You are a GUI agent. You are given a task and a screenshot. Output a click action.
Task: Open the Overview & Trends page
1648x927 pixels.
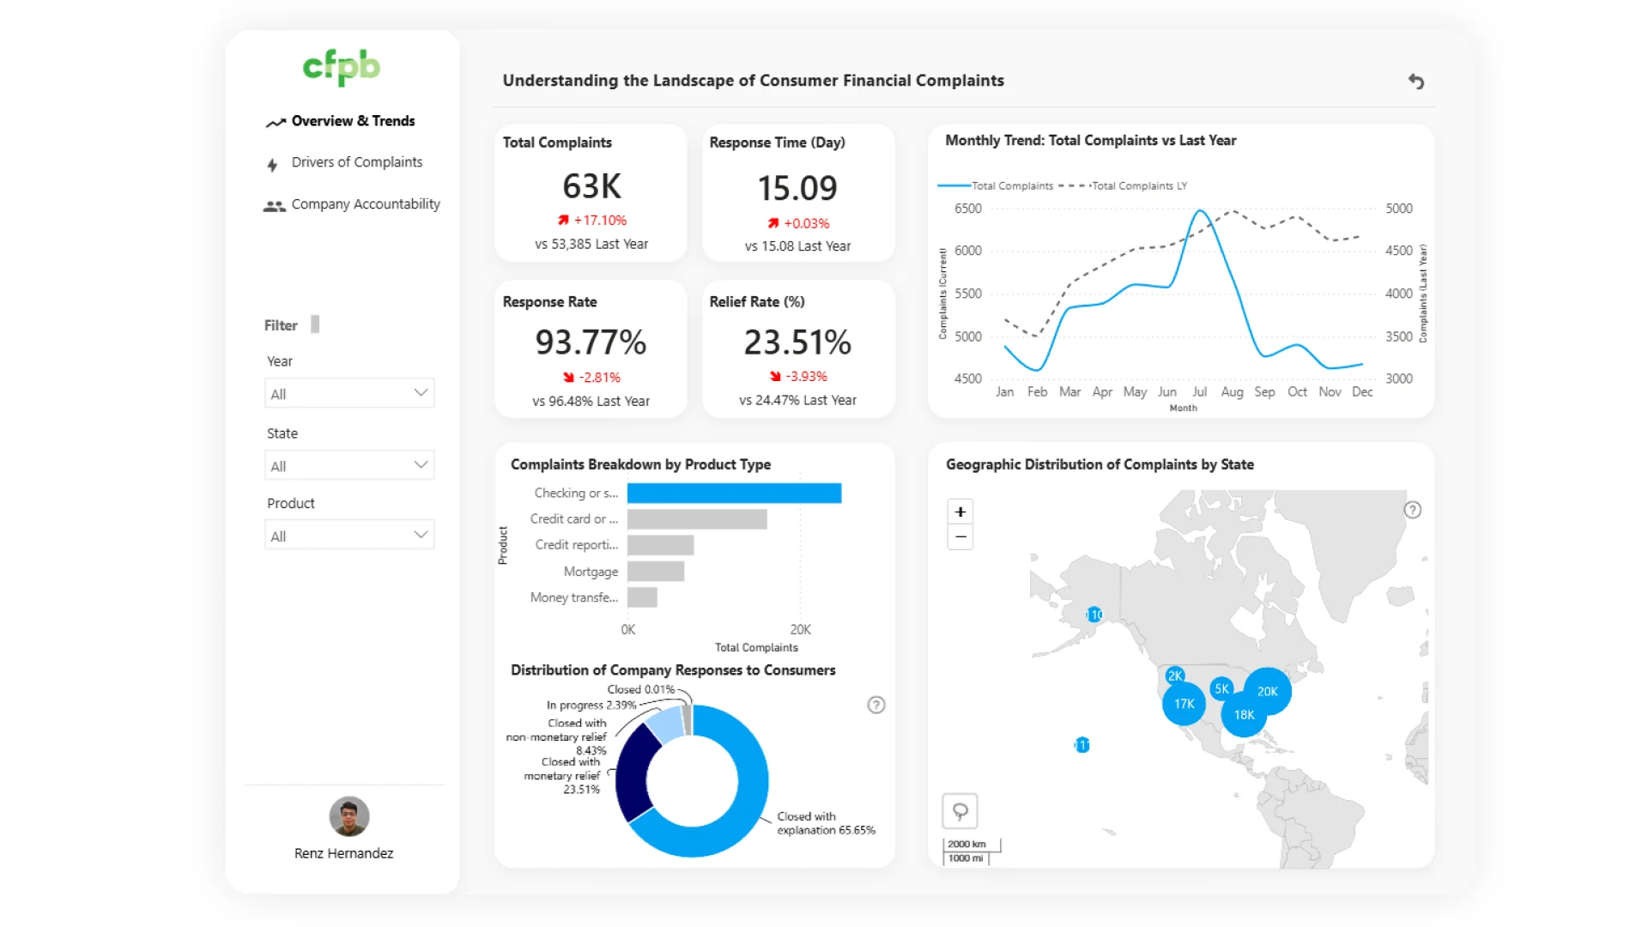coord(353,121)
